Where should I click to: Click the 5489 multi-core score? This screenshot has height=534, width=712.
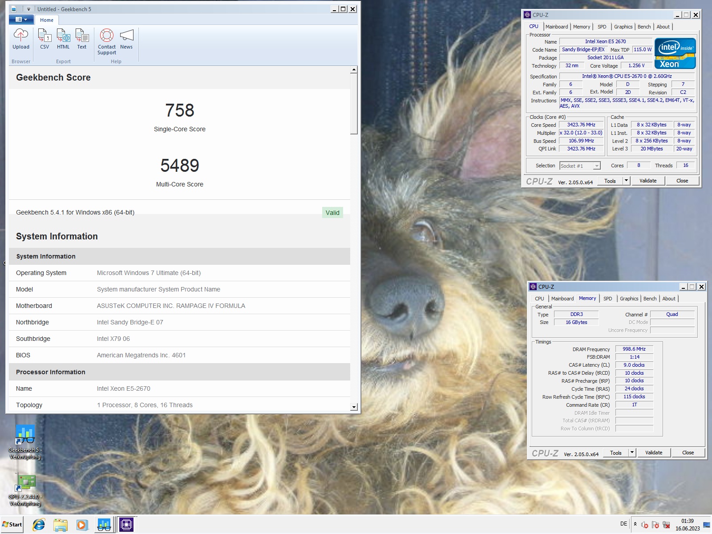(x=180, y=166)
